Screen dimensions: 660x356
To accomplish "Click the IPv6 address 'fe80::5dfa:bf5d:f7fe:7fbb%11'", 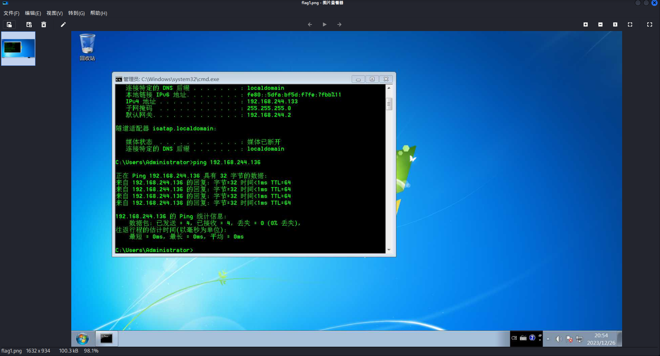I will point(294,95).
